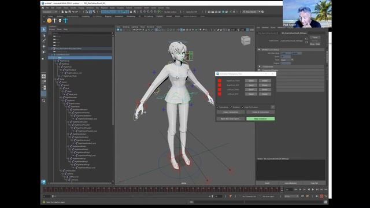Click the Play Forwards button
Viewport: 370px width, 208px height.
point(313,190)
